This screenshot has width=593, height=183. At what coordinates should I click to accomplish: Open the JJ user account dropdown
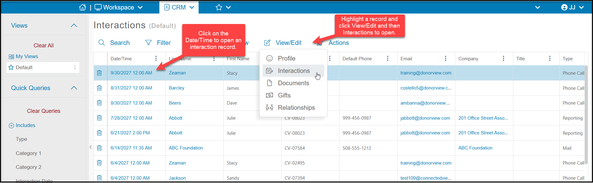(x=572, y=7)
